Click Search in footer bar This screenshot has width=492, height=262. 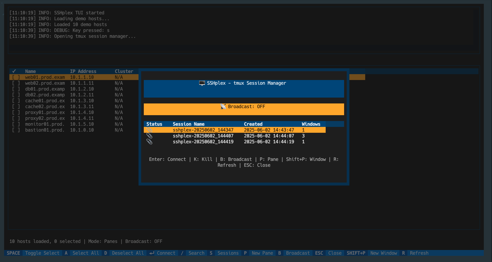click(197, 253)
